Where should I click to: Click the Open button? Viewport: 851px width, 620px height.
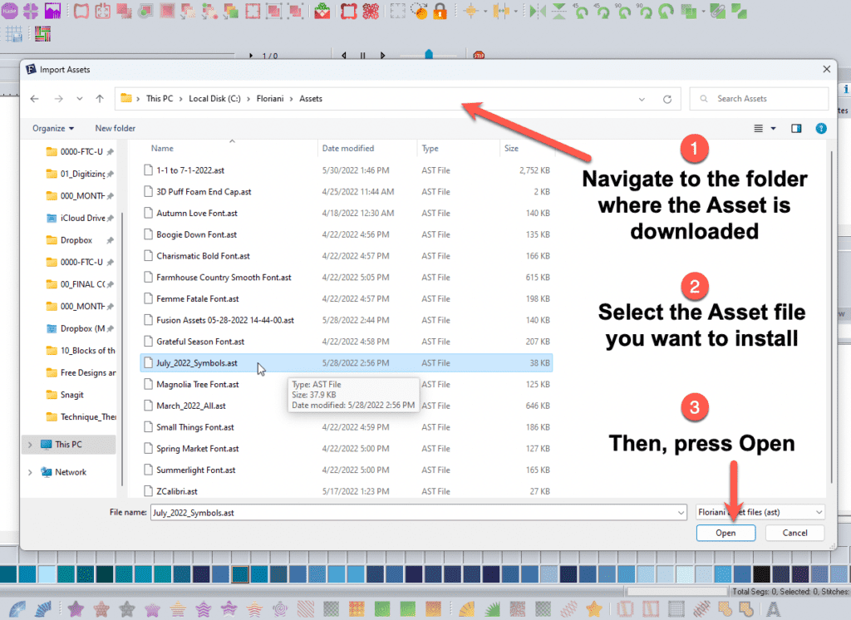tap(726, 533)
